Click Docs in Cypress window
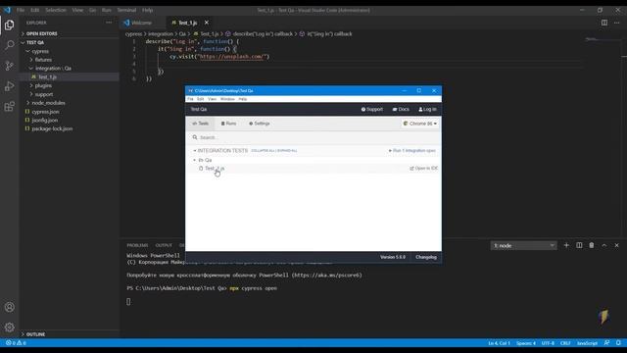Image resolution: width=627 pixels, height=353 pixels. click(401, 109)
